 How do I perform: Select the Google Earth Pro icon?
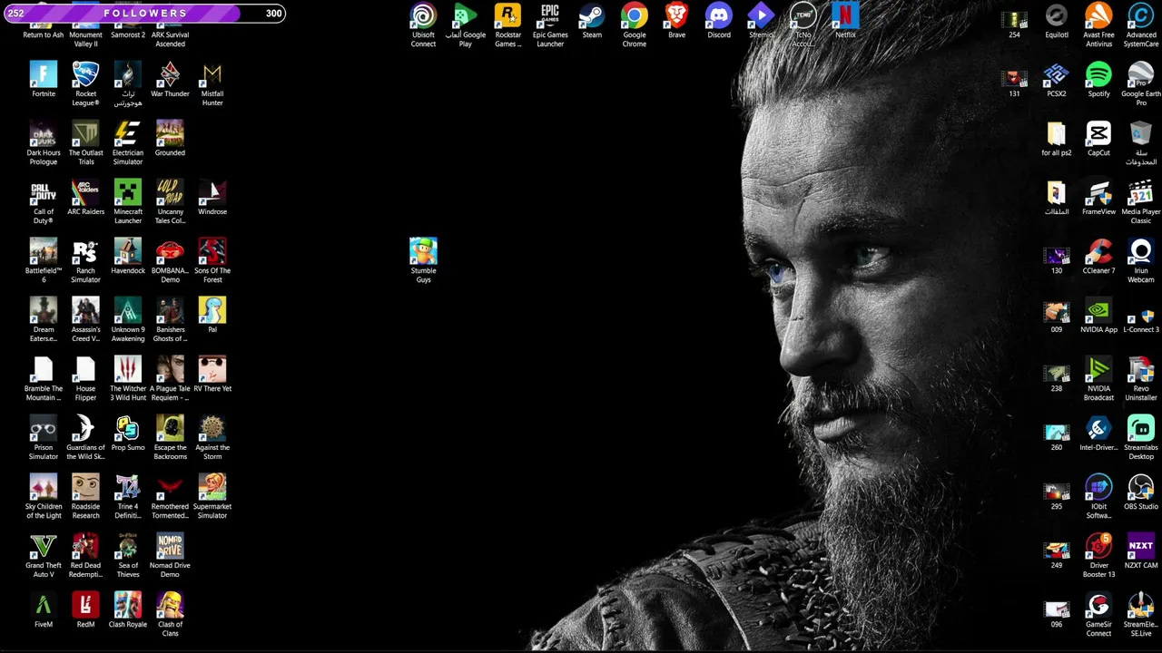coord(1141,74)
